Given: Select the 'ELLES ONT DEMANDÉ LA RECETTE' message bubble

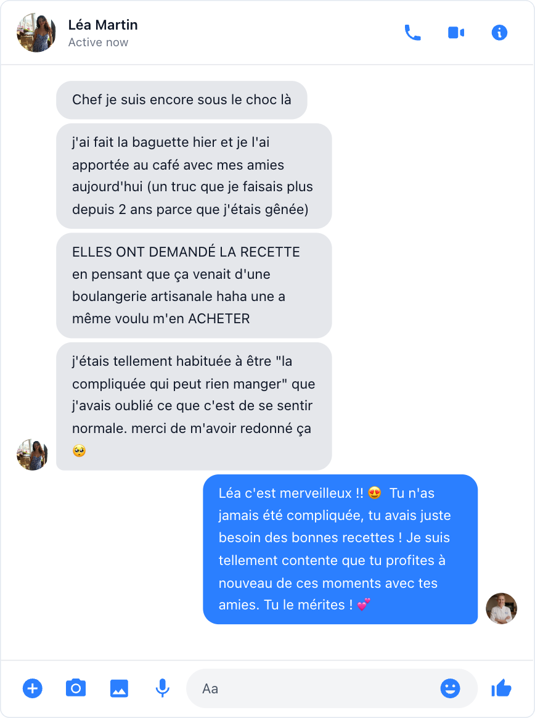Looking at the screenshot, I should pos(194,285).
